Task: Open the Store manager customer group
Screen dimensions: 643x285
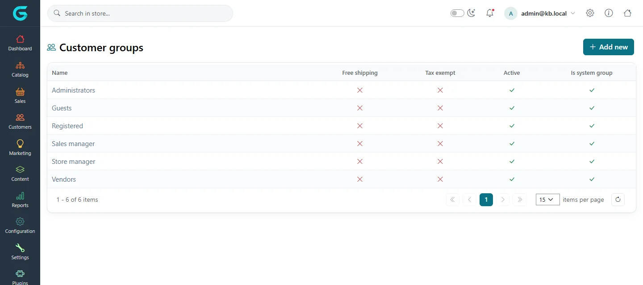Action: coord(74,161)
